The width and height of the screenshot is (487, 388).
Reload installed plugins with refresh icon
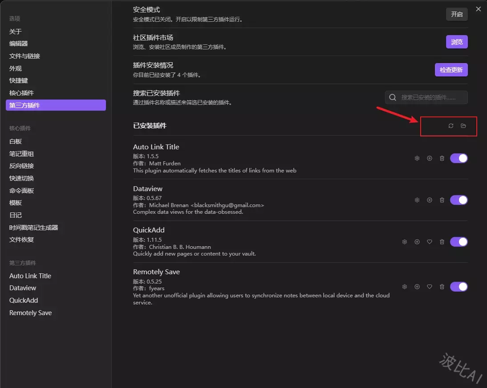[450, 126]
